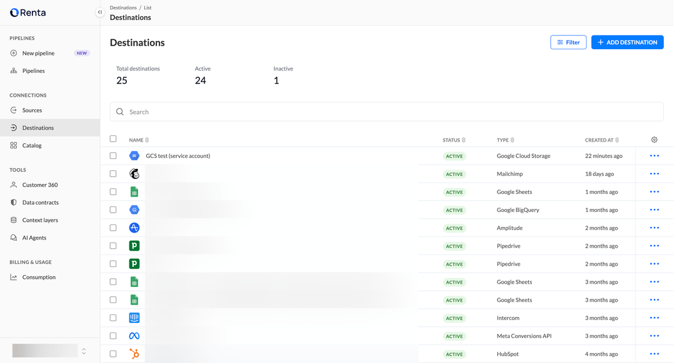This screenshot has width=675, height=363.
Task: Open Data contracts in the sidebar
Action: (x=40, y=203)
